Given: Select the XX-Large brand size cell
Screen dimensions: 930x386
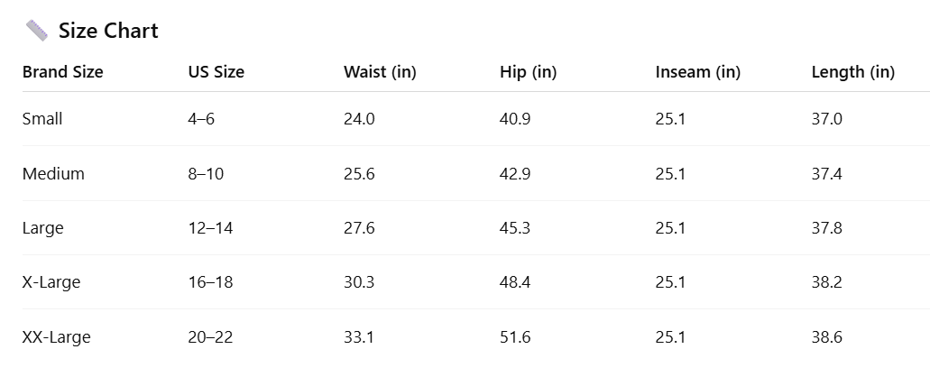Looking at the screenshot, I should point(56,337).
